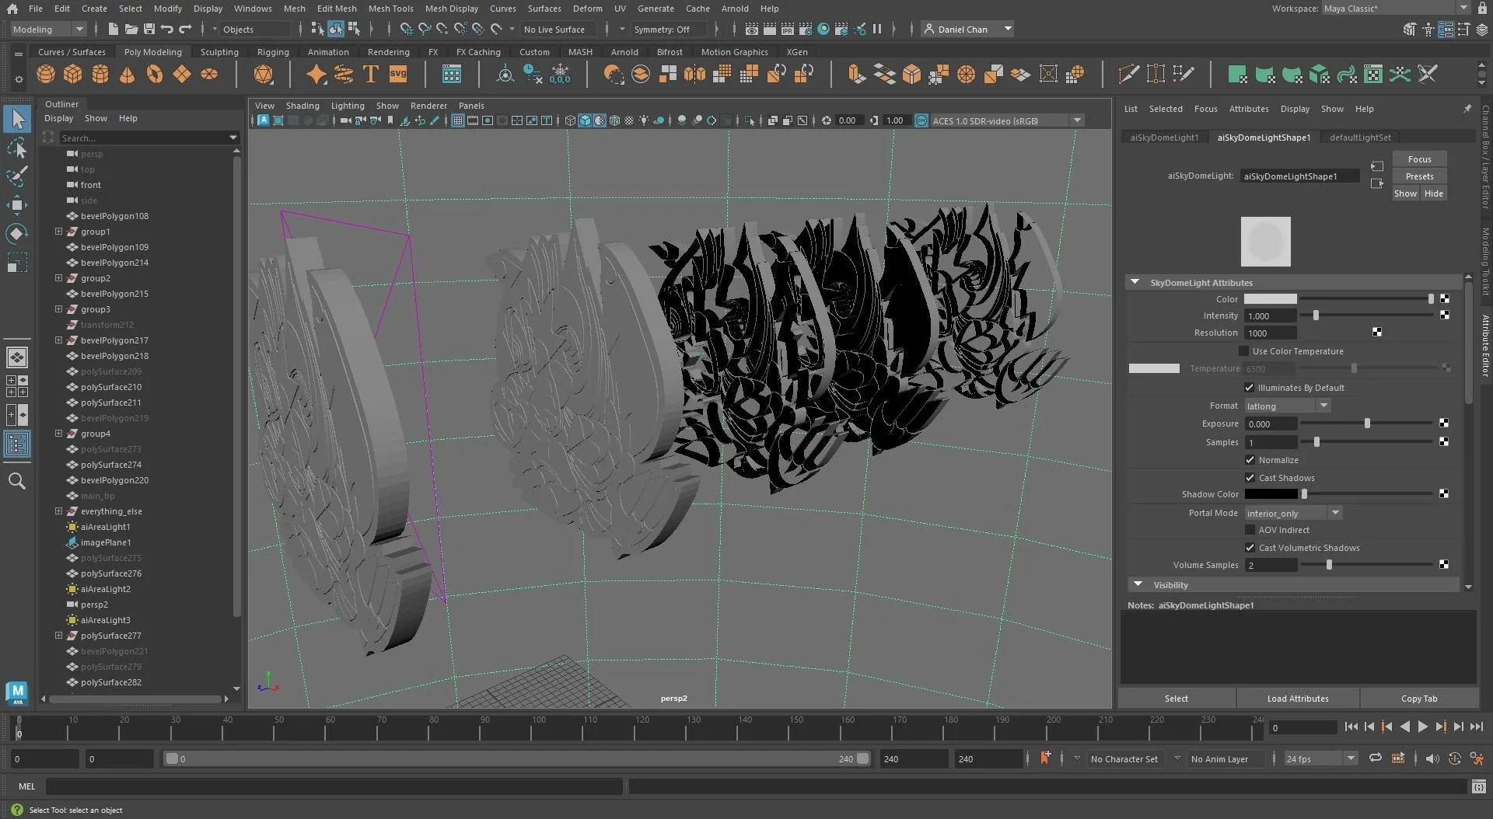
Task: Open the Format latlong dropdown
Action: point(1288,406)
